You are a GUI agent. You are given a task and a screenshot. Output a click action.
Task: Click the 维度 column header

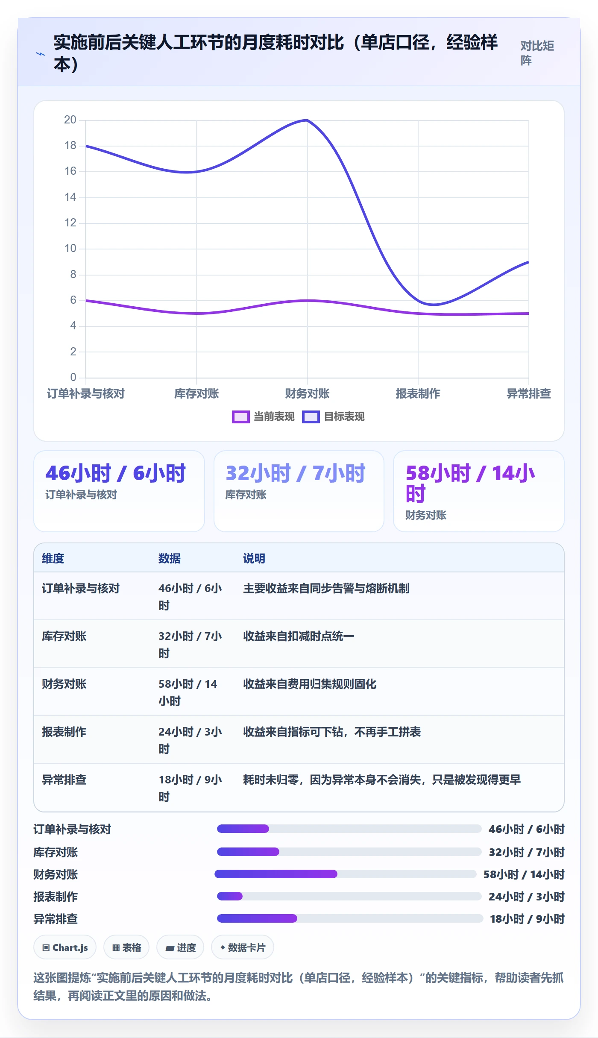click(53, 558)
